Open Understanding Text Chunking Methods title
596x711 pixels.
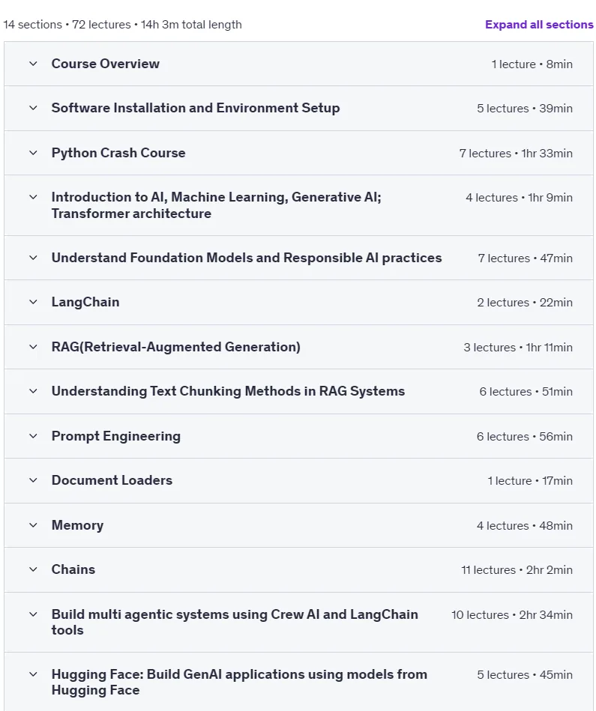coord(228,391)
